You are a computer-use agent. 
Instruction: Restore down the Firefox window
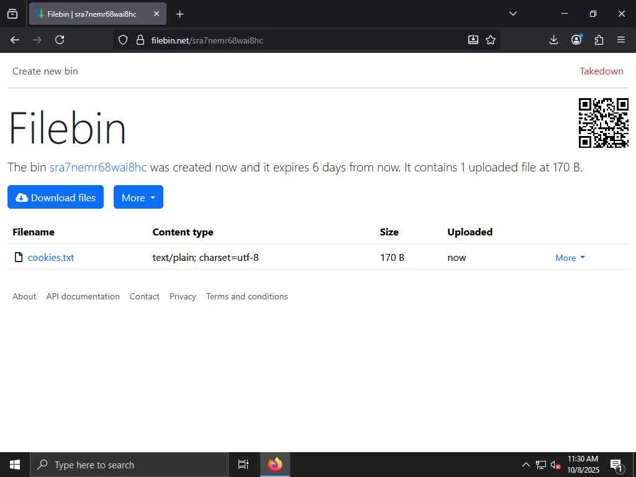click(x=593, y=14)
